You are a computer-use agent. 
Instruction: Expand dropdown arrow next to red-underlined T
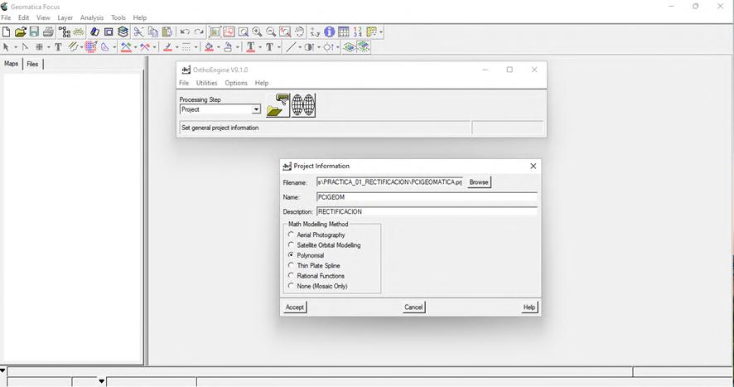point(260,47)
